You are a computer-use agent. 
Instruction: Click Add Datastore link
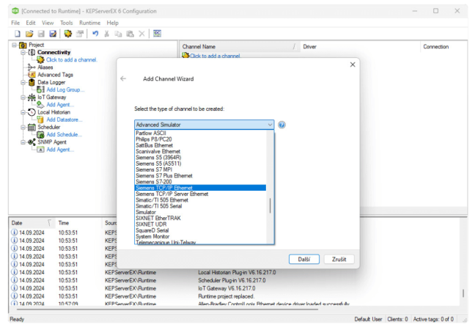pos(65,120)
